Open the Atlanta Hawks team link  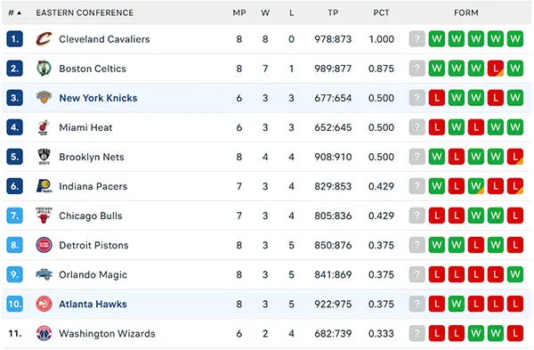point(93,304)
